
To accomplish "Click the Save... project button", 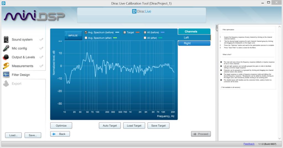I will 33,135.
